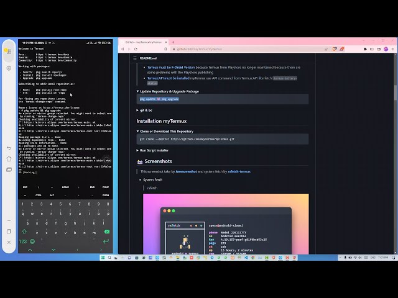Click the ENG language indicator in the tray
Screen dimensions: 398x298
tap(373, 258)
